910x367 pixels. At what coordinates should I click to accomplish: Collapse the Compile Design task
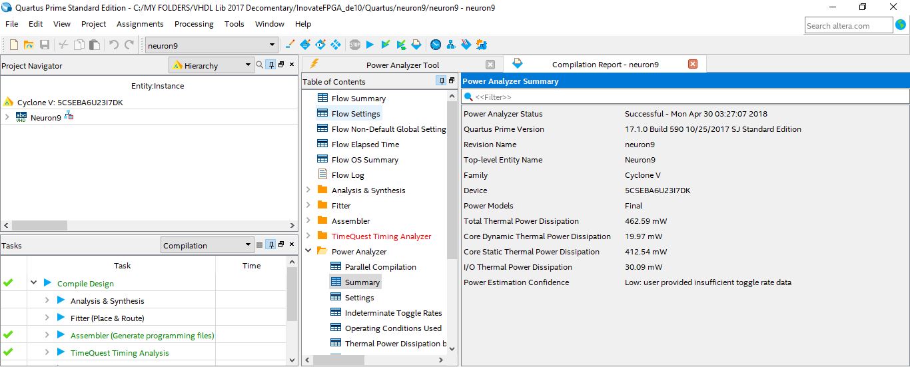point(33,283)
